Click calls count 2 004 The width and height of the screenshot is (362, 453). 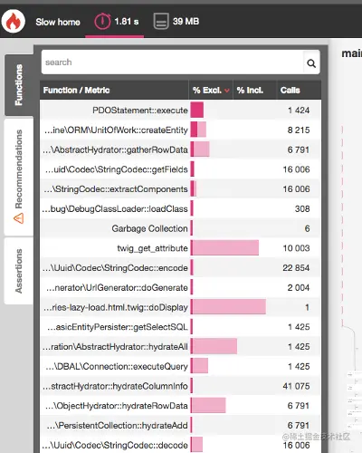(x=299, y=287)
